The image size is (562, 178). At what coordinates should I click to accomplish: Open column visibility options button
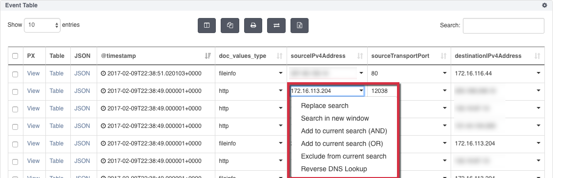pos(207,25)
